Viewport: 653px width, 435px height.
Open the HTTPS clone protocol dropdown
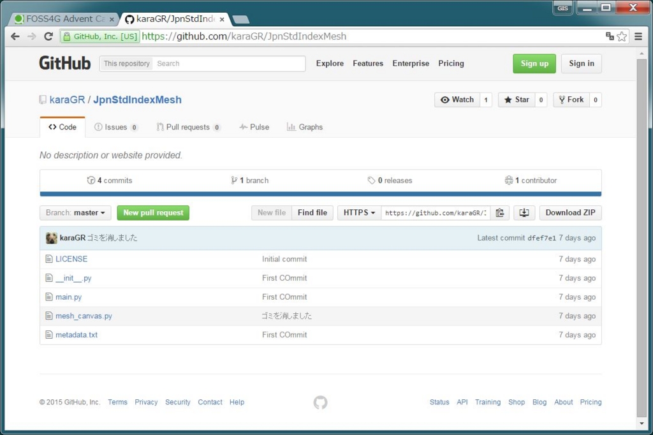359,213
